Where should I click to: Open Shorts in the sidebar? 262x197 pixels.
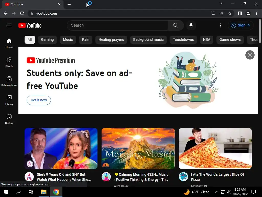point(9,62)
